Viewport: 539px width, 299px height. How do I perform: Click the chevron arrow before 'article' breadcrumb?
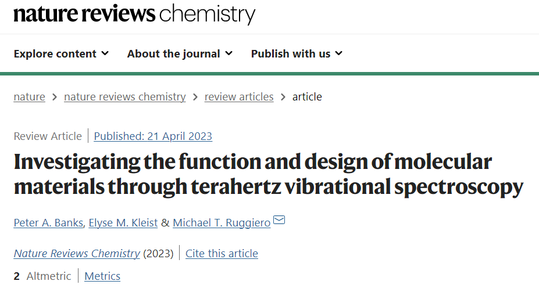pos(283,97)
